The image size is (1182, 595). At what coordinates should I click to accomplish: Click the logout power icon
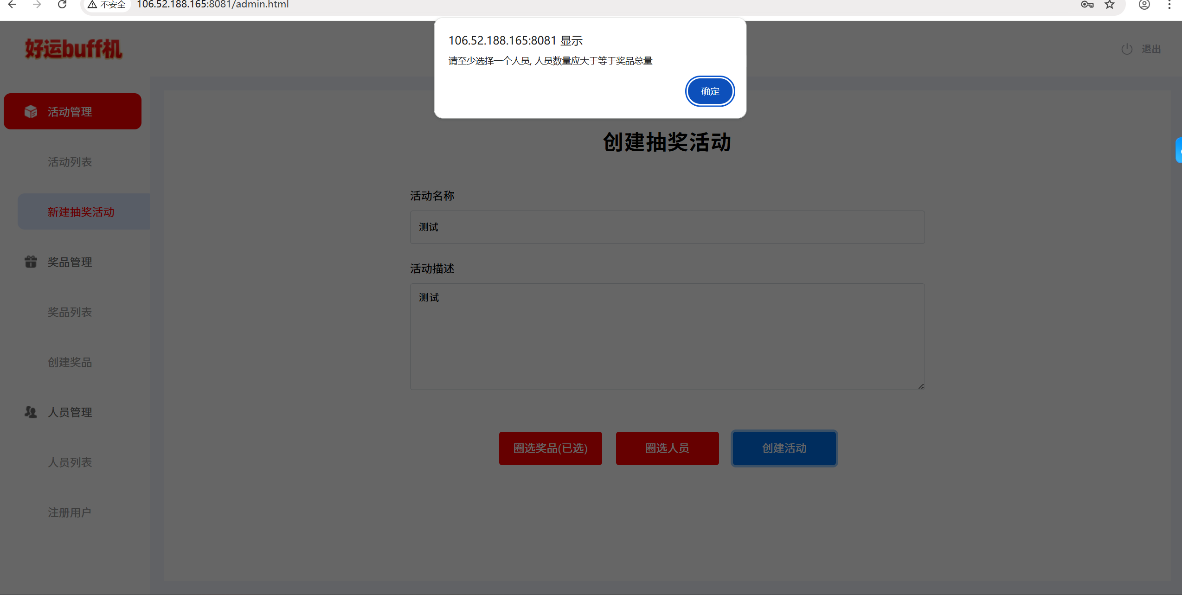[x=1127, y=49]
